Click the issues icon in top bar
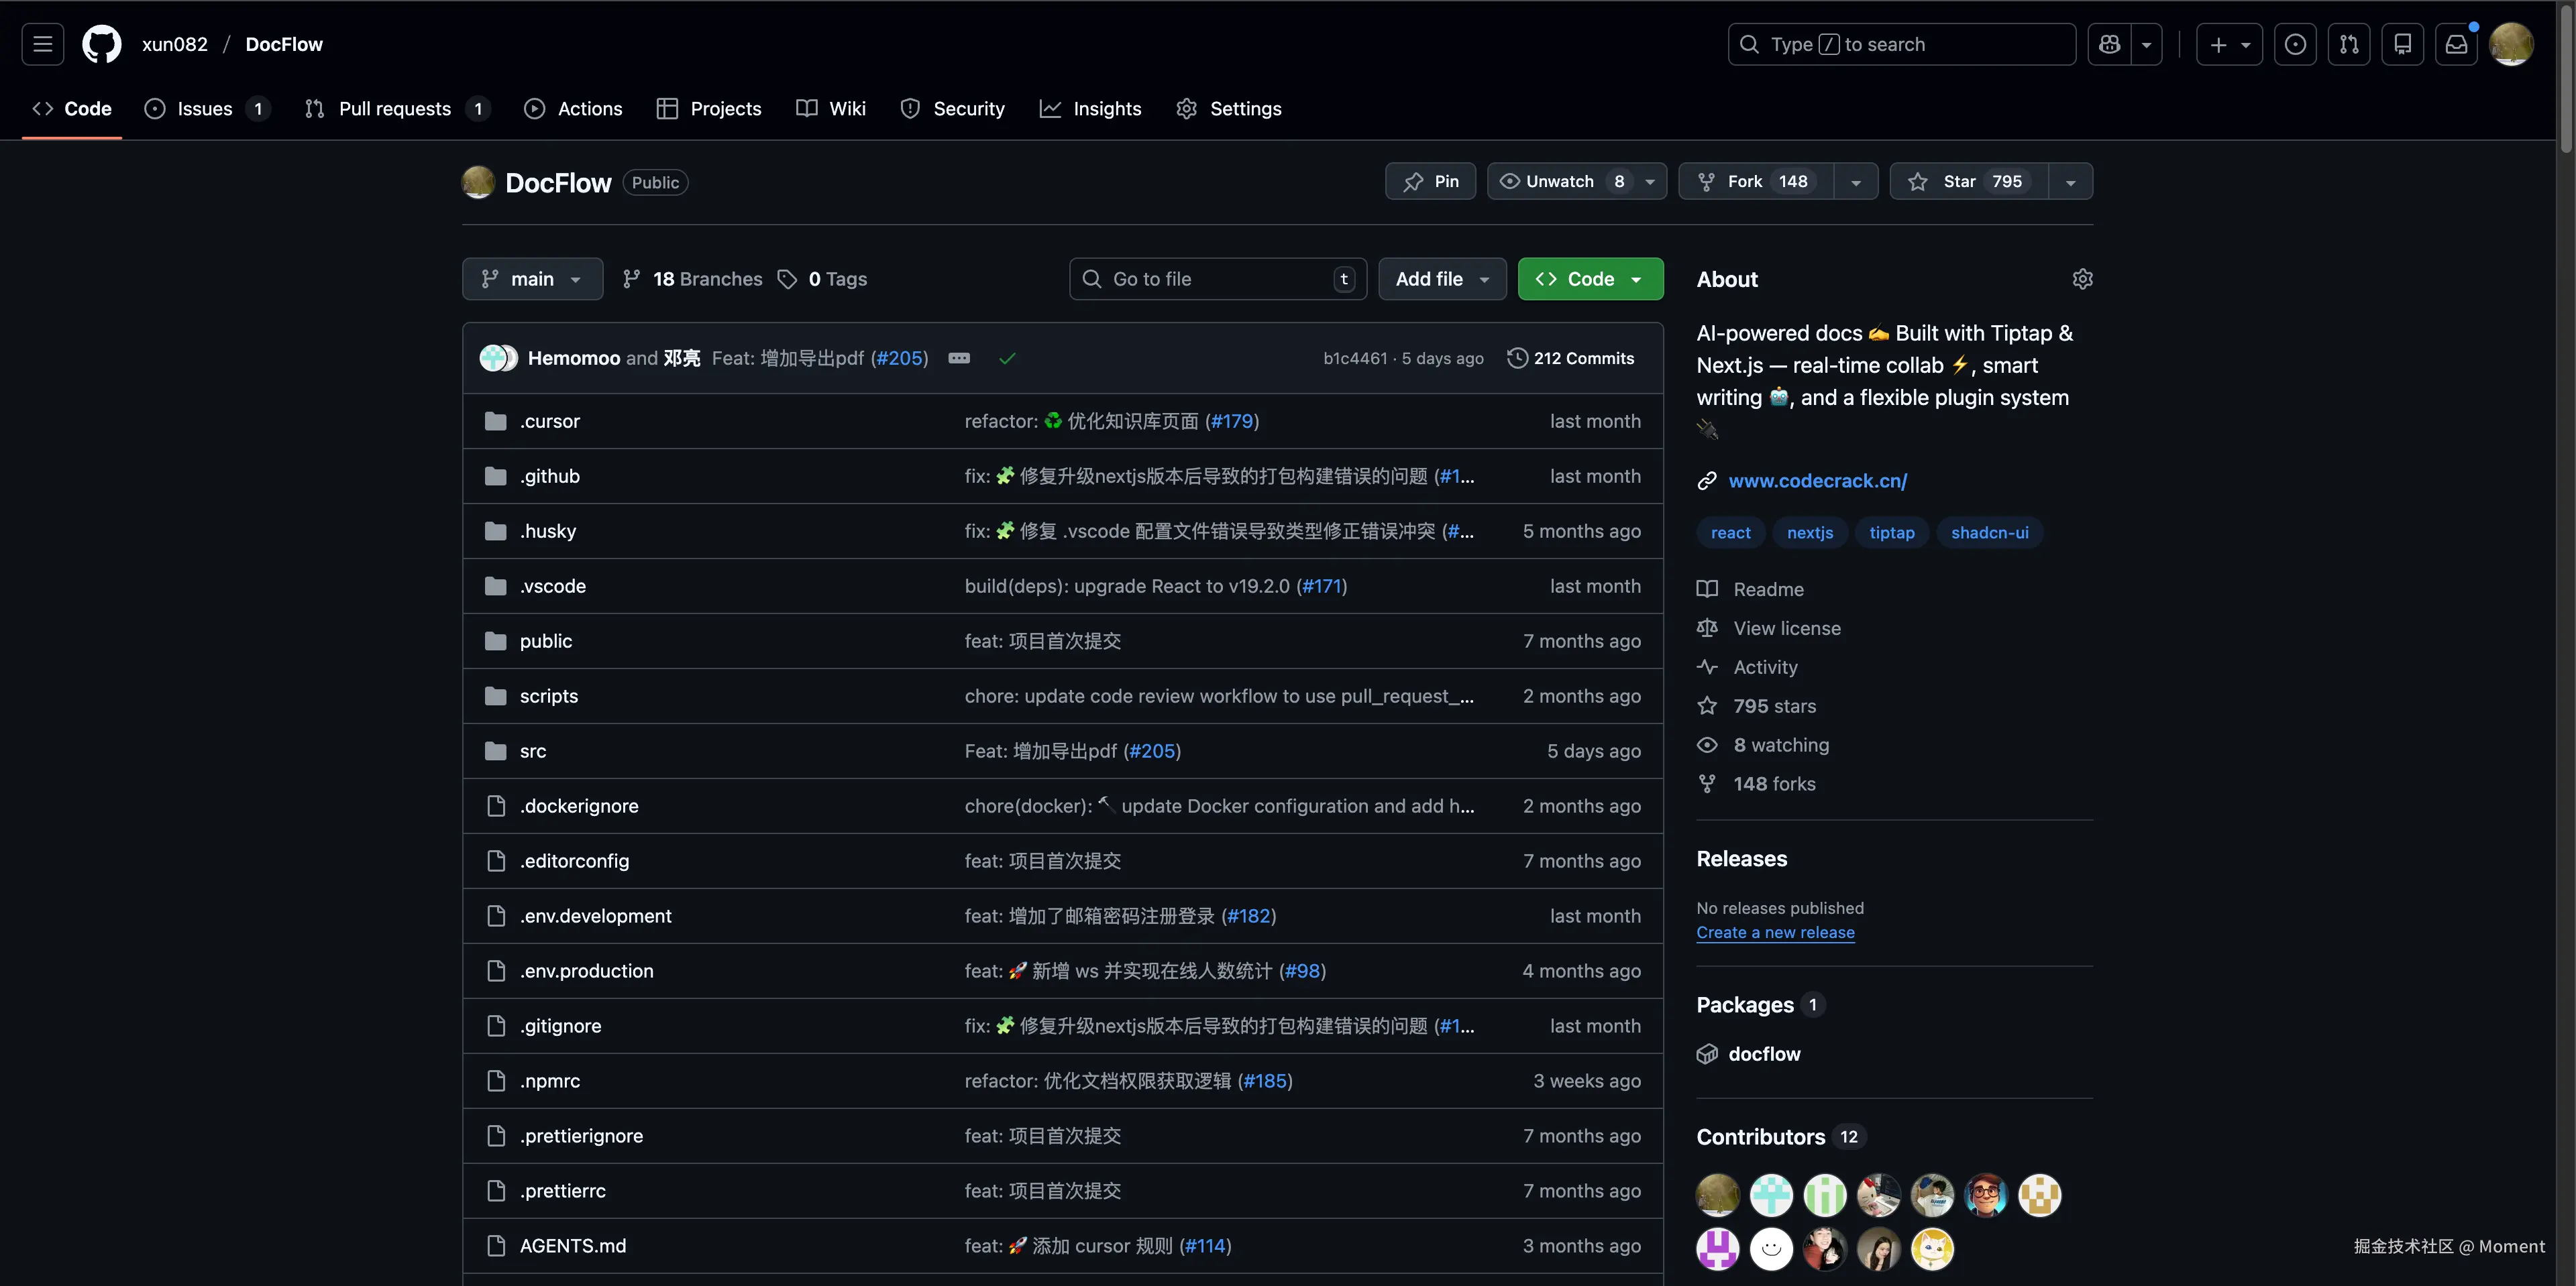This screenshot has width=2576, height=1286. [x=2295, y=44]
